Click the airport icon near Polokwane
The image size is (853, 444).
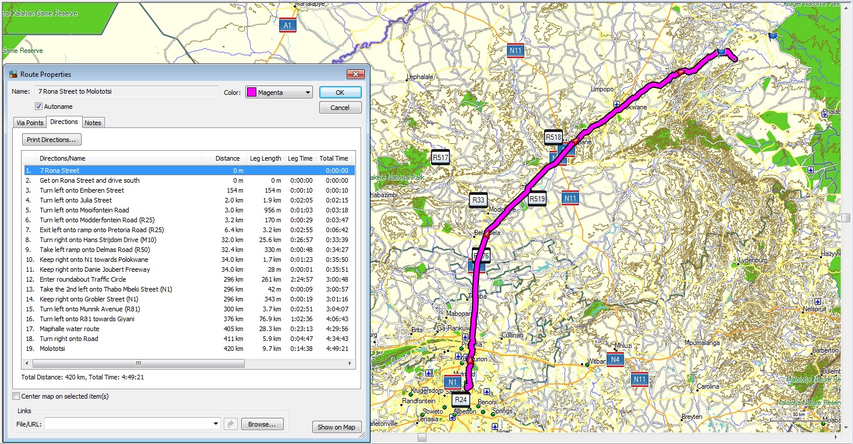[616, 104]
